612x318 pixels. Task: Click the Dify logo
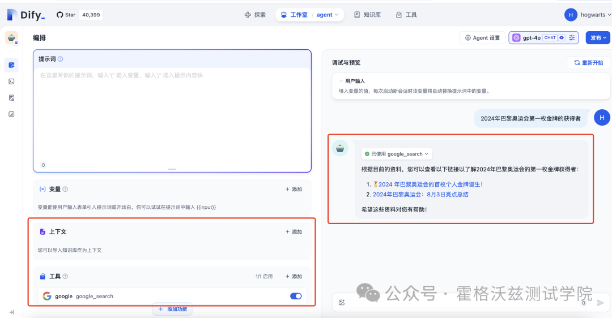25,15
